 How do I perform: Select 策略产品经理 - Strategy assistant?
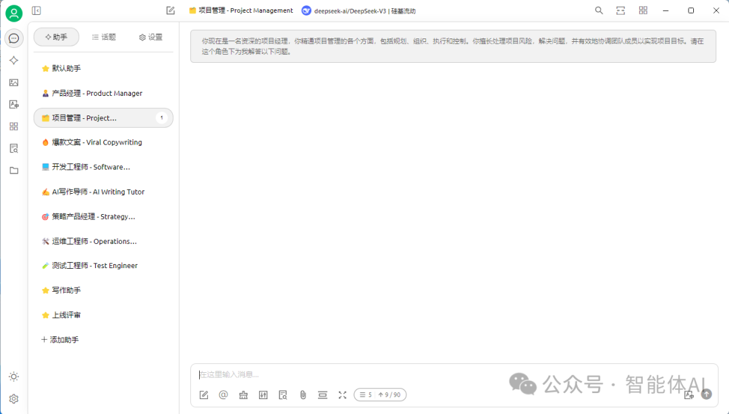click(x=103, y=216)
